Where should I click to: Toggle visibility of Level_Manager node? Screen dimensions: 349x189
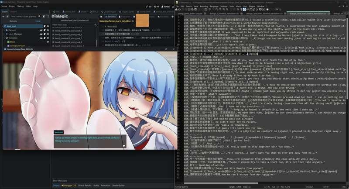pyautogui.click(x=48, y=34)
